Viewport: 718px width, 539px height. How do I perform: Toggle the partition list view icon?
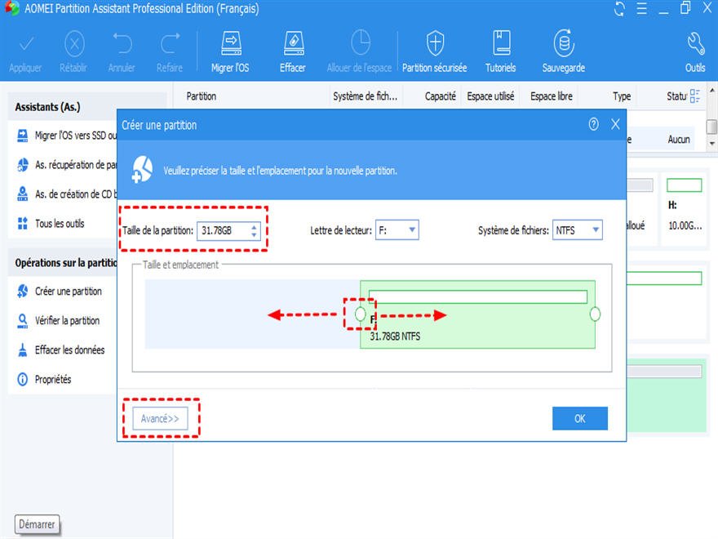point(694,96)
